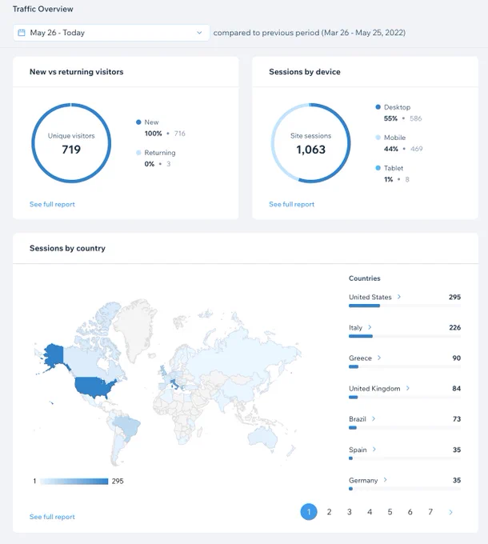Select page 1 of countries list
This screenshot has height=544, width=488.
pyautogui.click(x=309, y=512)
